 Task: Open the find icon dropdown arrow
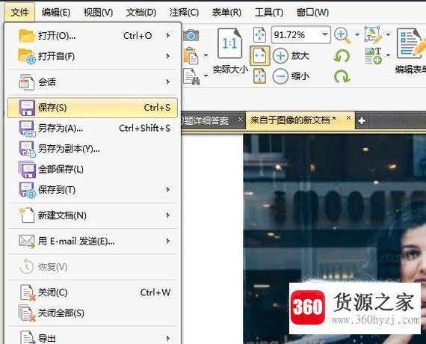206,76
